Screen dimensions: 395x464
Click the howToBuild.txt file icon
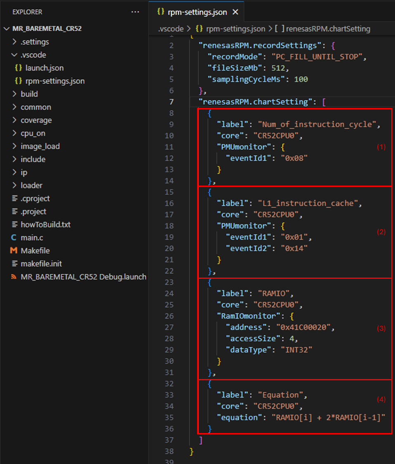[x=14, y=225]
